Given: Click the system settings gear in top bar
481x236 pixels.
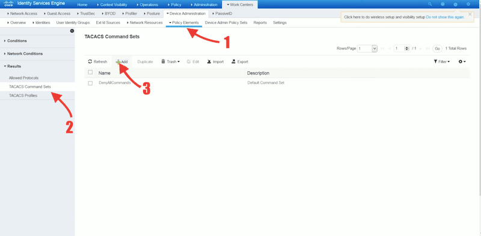Looking at the screenshot, I should (468, 4).
